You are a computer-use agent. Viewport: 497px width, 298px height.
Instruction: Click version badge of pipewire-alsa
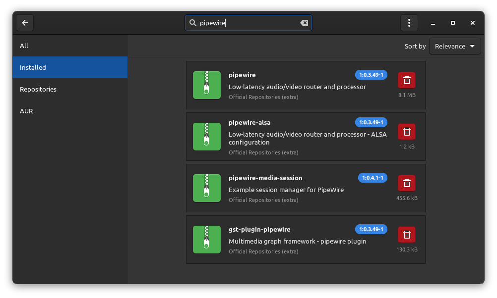click(371, 122)
